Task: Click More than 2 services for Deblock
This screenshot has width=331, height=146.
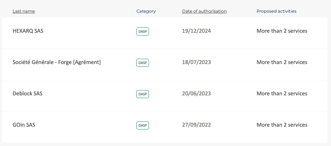Action: (282, 93)
